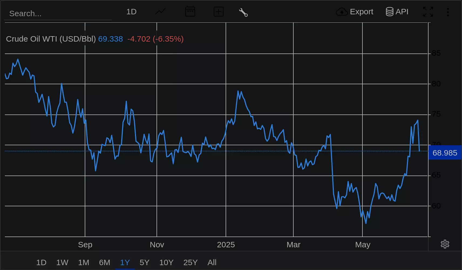The width and height of the screenshot is (462, 270).
Task: Open the chart type line icon
Action: 160,12
